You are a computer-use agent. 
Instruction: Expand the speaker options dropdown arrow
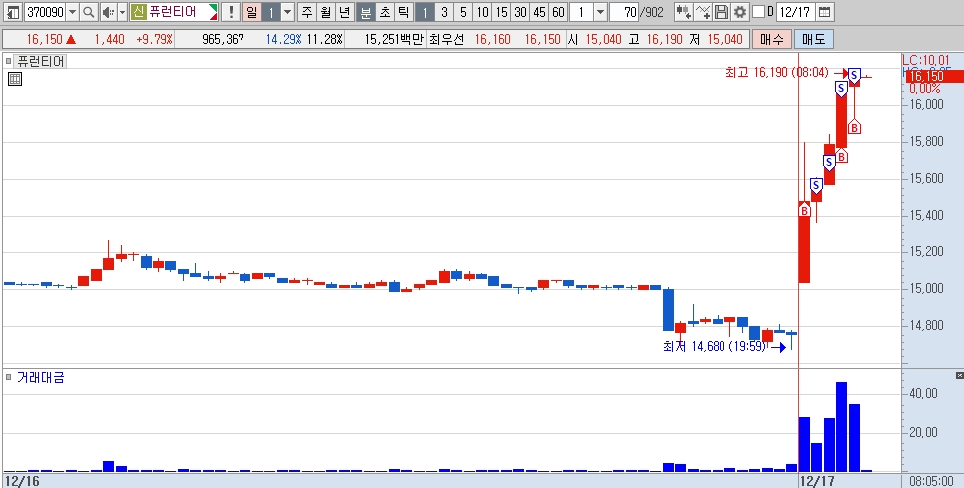pyautogui.click(x=122, y=12)
